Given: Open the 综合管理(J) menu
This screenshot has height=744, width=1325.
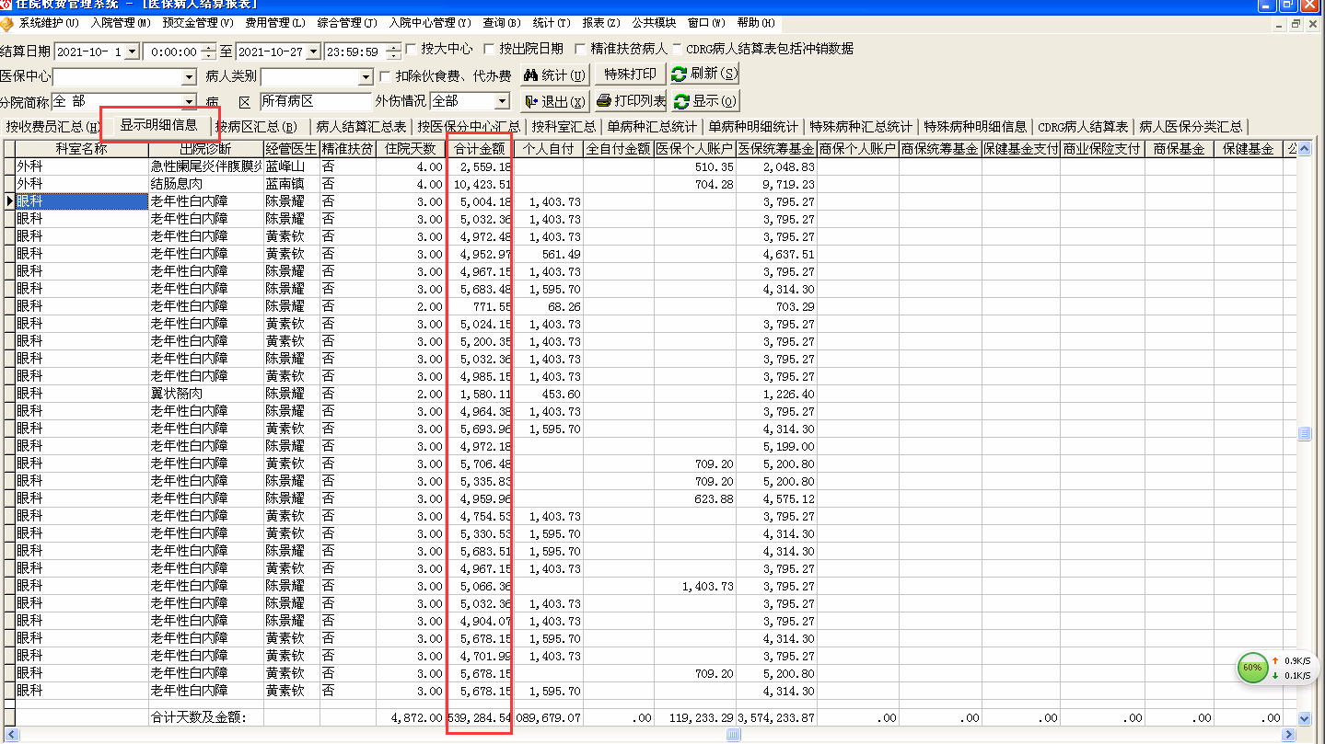Looking at the screenshot, I should [347, 23].
